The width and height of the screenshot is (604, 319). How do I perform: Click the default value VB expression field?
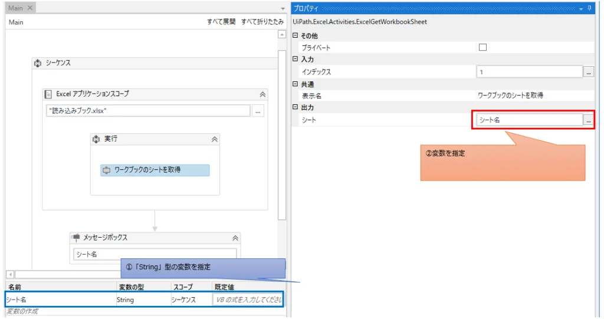(248, 300)
